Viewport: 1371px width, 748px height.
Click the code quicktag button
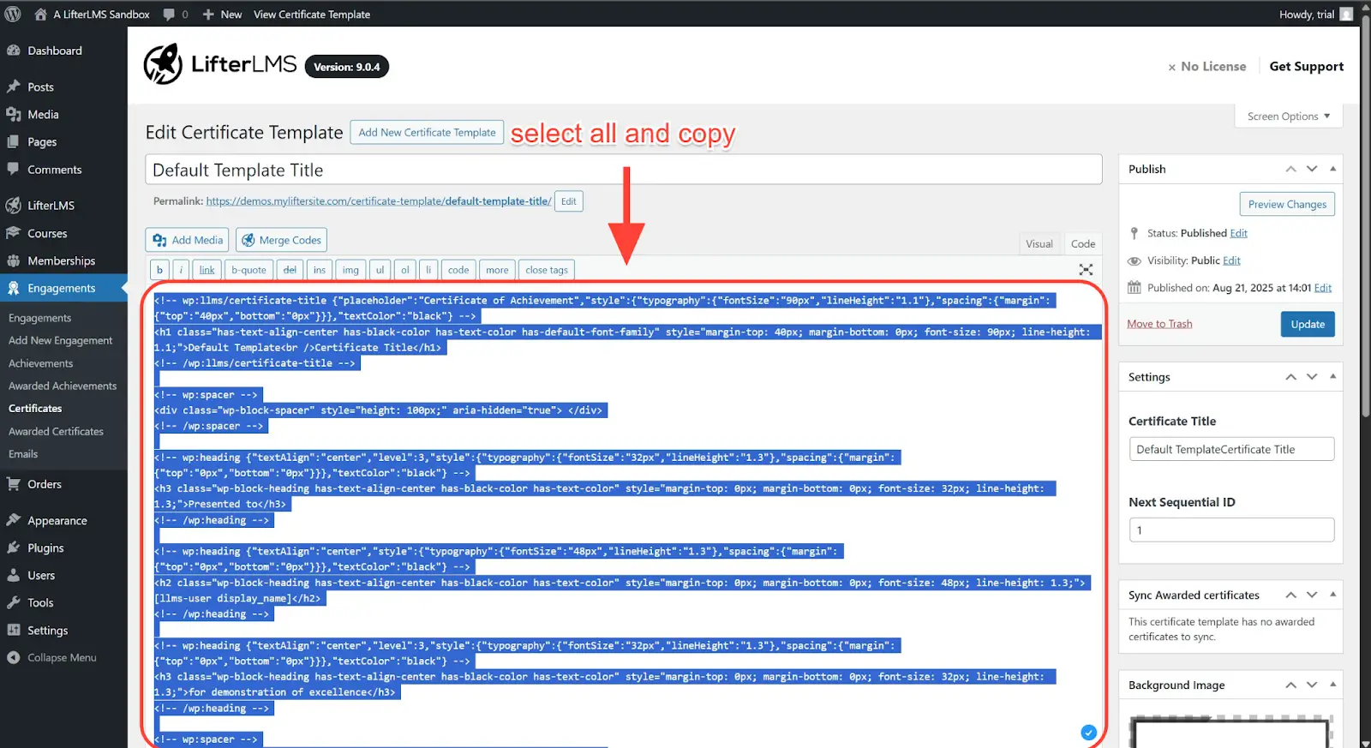[x=458, y=270]
